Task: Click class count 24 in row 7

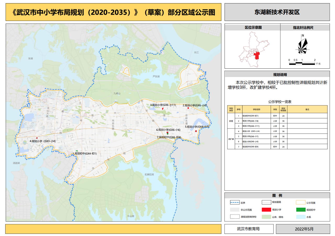Action: point(283,147)
